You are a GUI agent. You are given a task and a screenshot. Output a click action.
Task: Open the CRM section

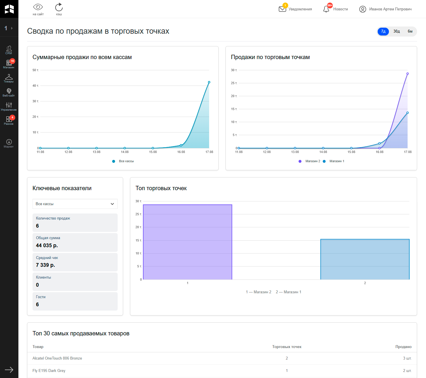[x=9, y=50]
